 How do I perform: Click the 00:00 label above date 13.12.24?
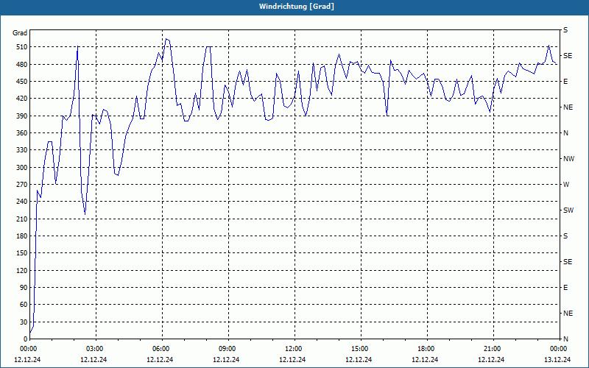point(559,348)
